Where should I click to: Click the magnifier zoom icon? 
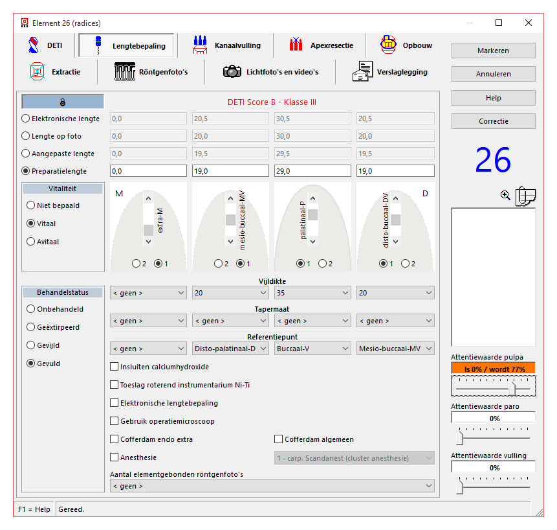[x=505, y=195]
